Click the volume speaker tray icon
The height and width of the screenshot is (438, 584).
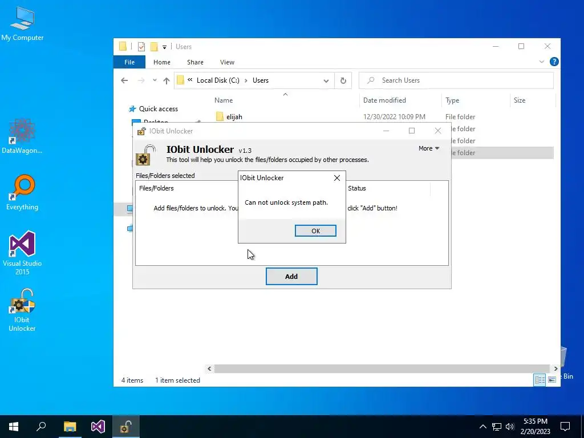[510, 427]
